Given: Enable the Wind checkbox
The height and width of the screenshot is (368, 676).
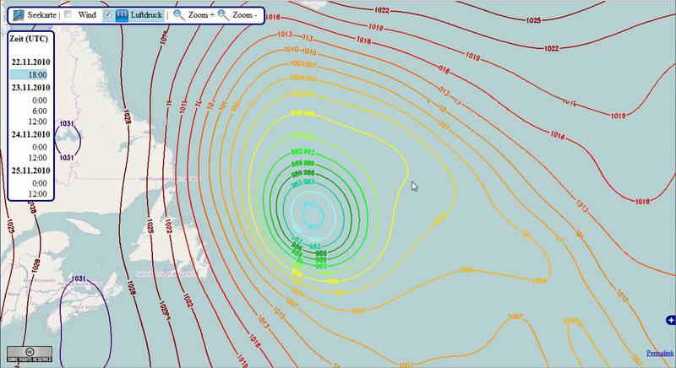Looking at the screenshot, I should pyautogui.click(x=68, y=15).
